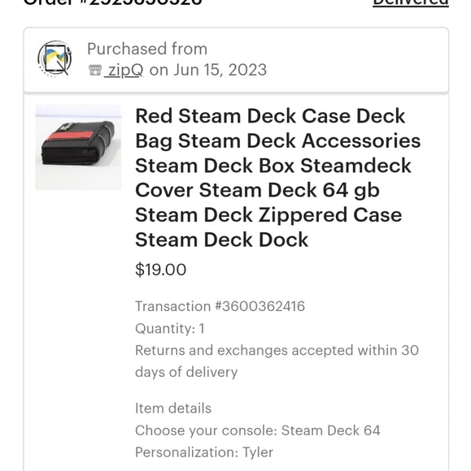Open the zipQ shop avatar image

pos(55,58)
